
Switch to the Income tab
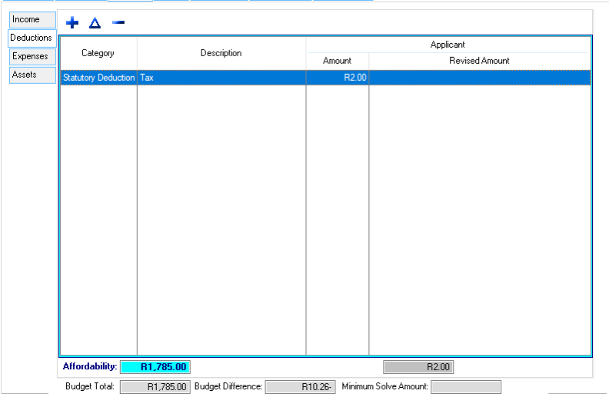tap(32, 19)
